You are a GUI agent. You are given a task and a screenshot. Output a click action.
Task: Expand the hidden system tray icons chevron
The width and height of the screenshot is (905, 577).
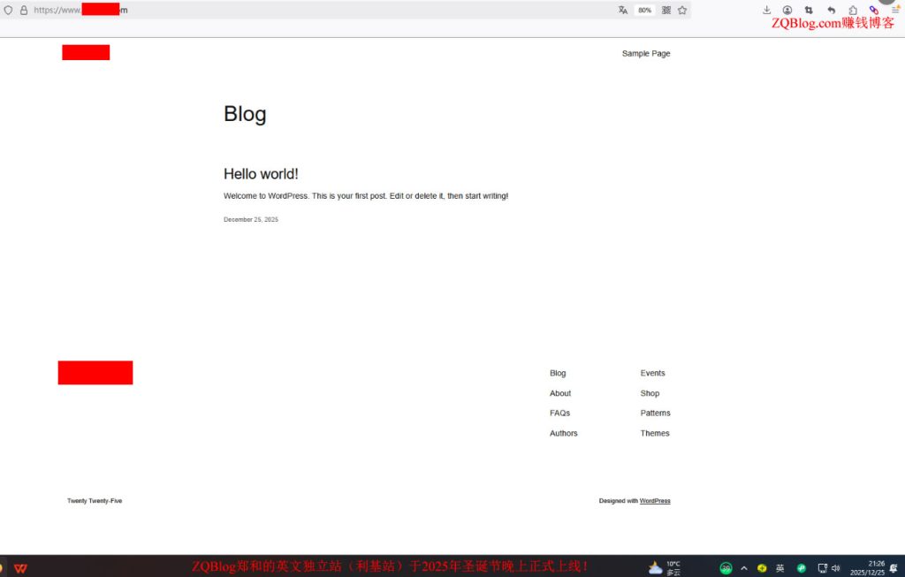(x=744, y=568)
